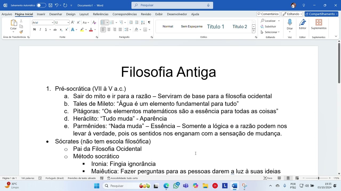Switch to Referências tab
This screenshot has height=191, width=341.
101,14
